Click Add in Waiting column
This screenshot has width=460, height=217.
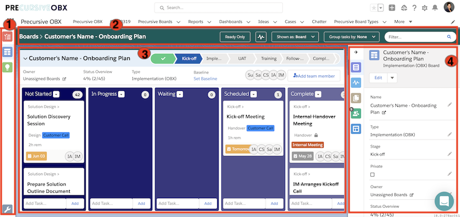(x=208, y=204)
